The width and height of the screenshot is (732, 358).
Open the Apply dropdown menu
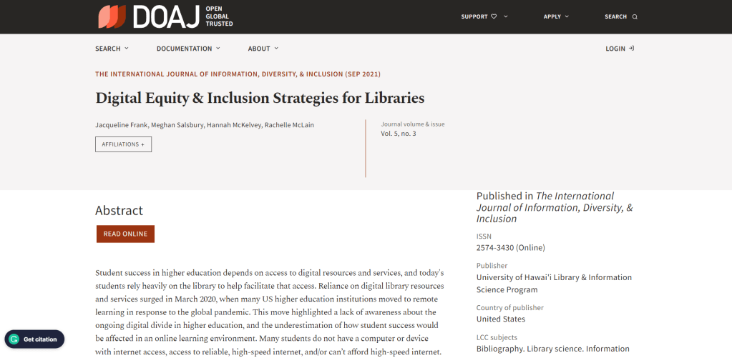(x=556, y=16)
